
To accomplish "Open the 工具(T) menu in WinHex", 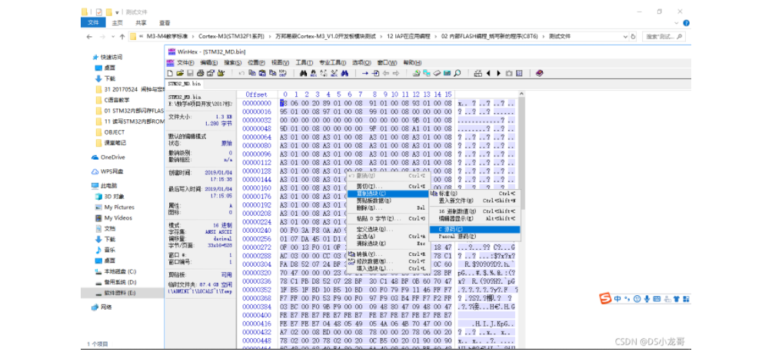I will coord(304,62).
